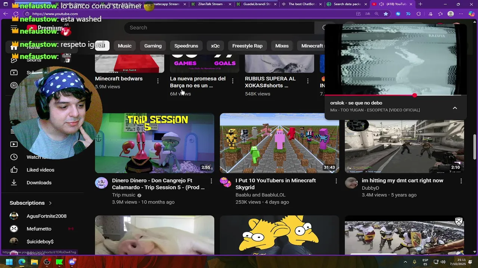The width and height of the screenshot is (478, 268).
Task: Open options for La nueva promesa short
Action: (x=233, y=81)
